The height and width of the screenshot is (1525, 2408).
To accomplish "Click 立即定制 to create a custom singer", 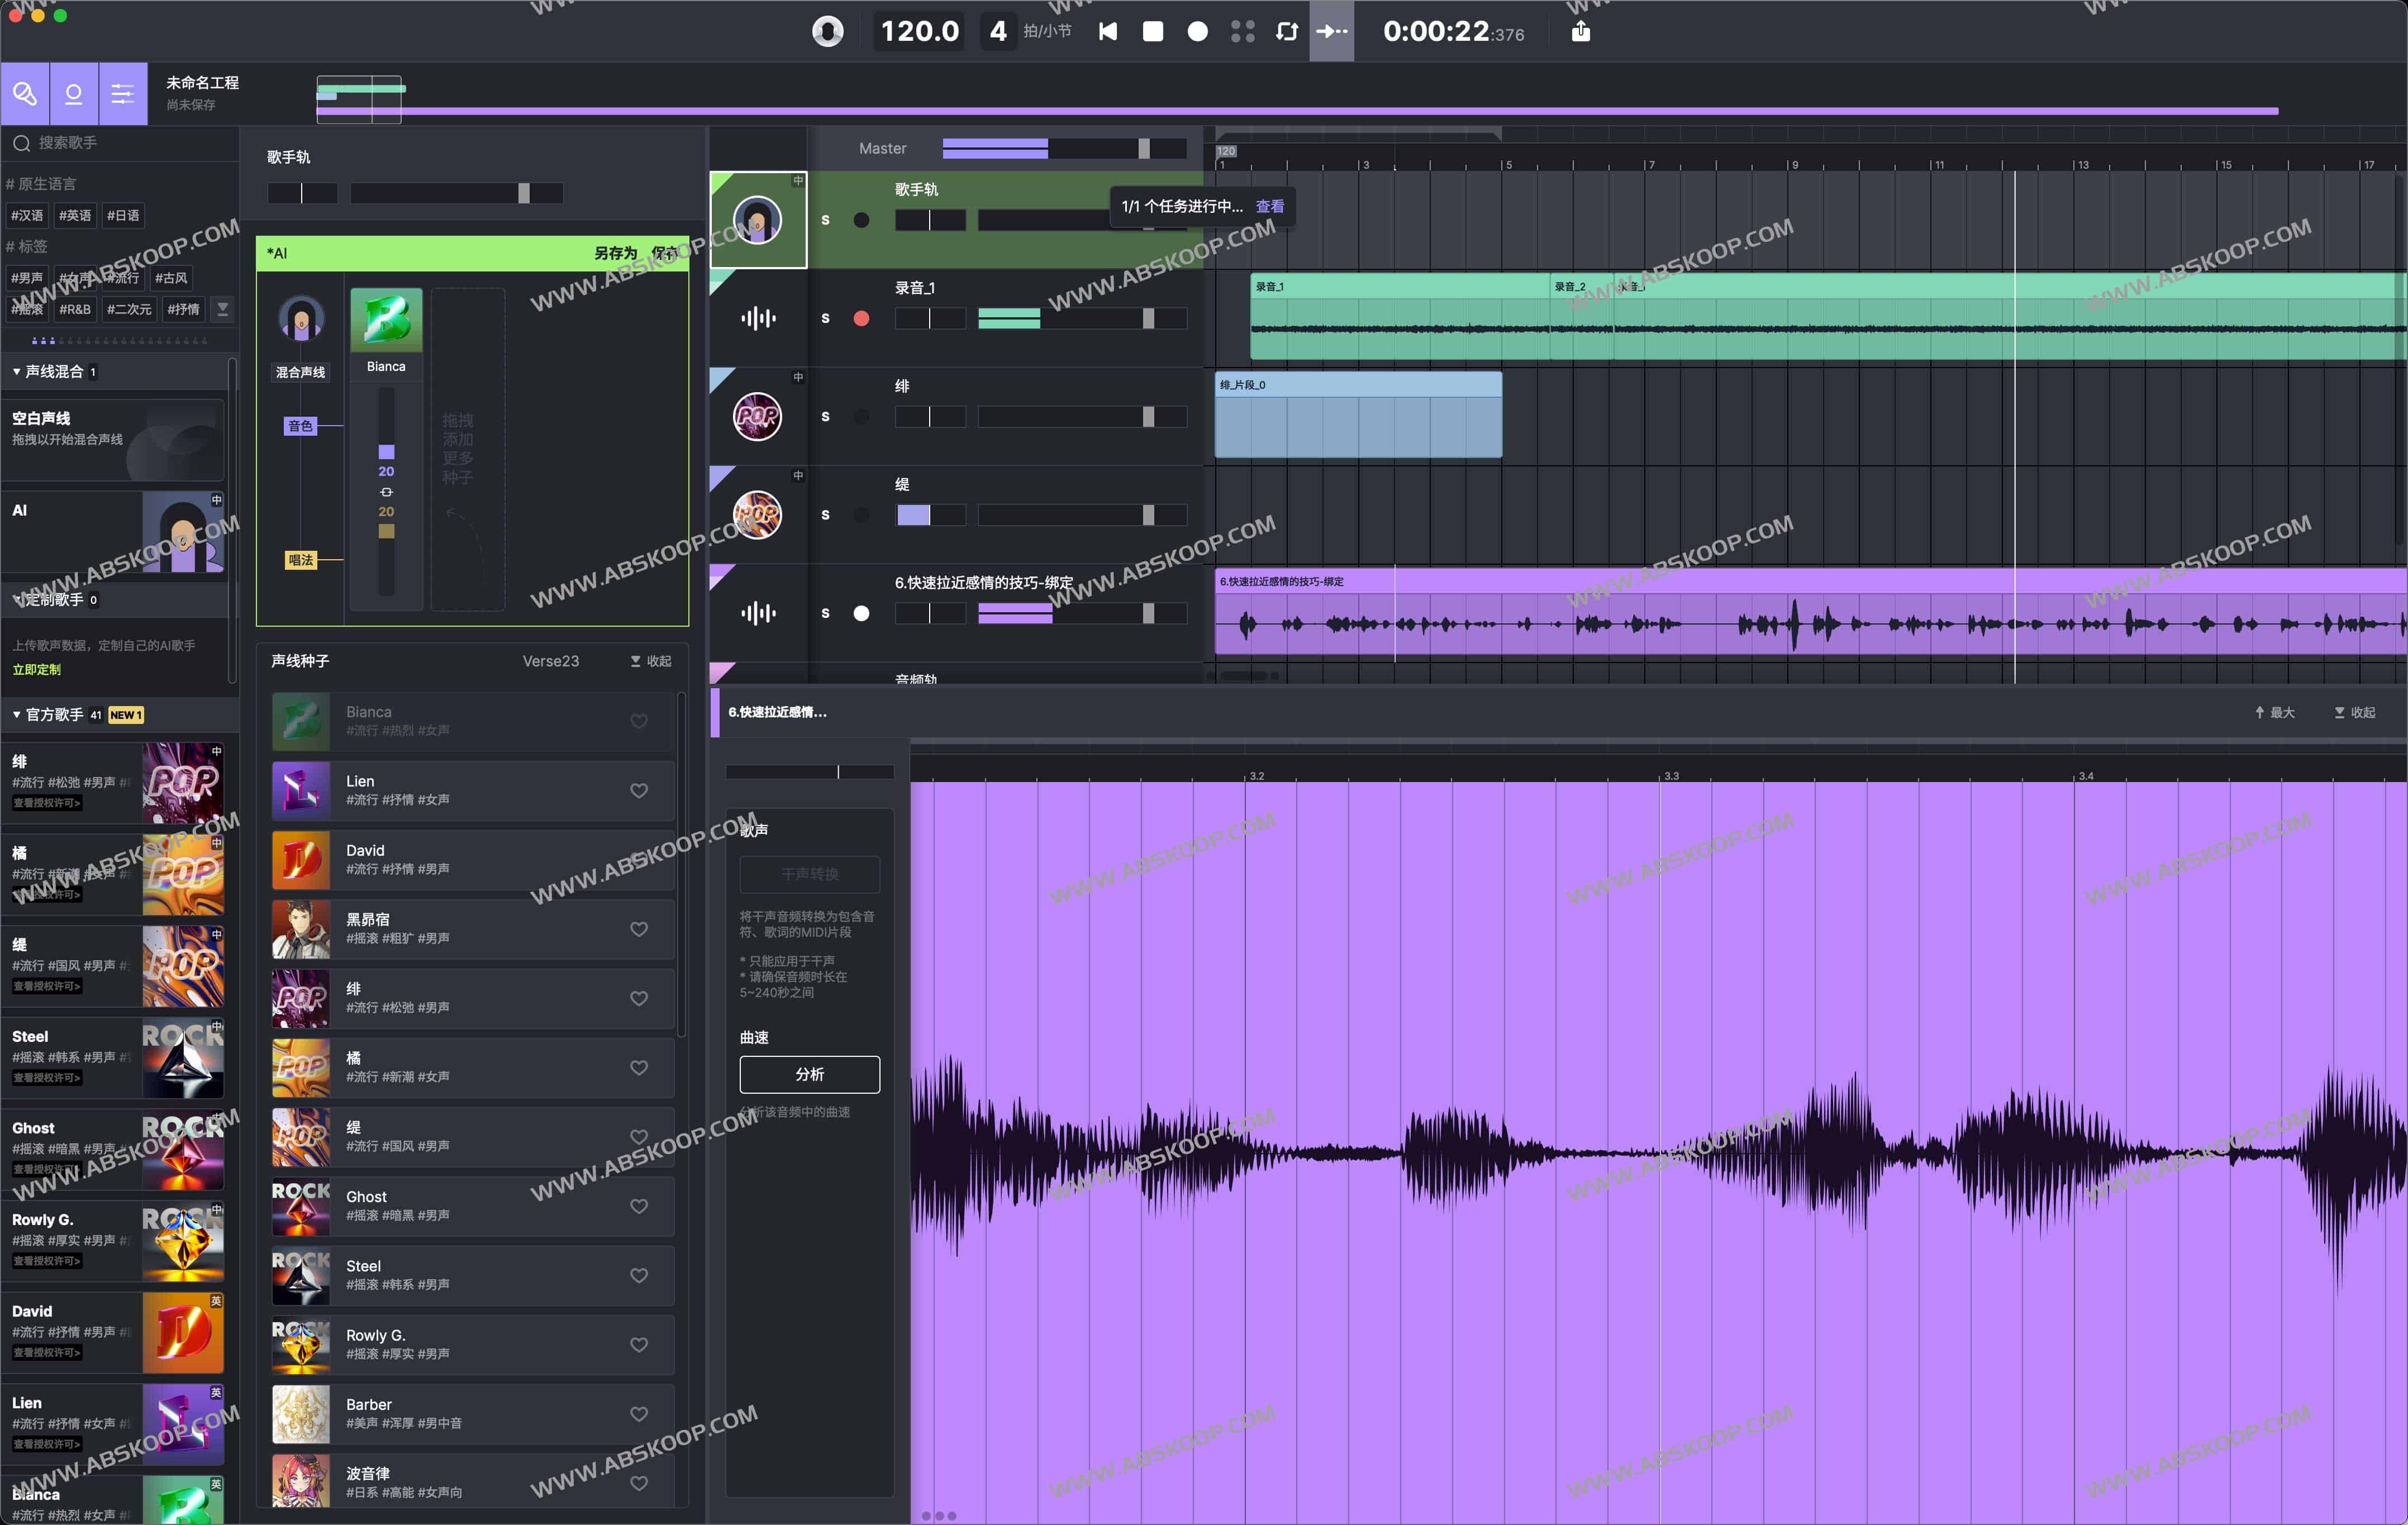I will [37, 669].
